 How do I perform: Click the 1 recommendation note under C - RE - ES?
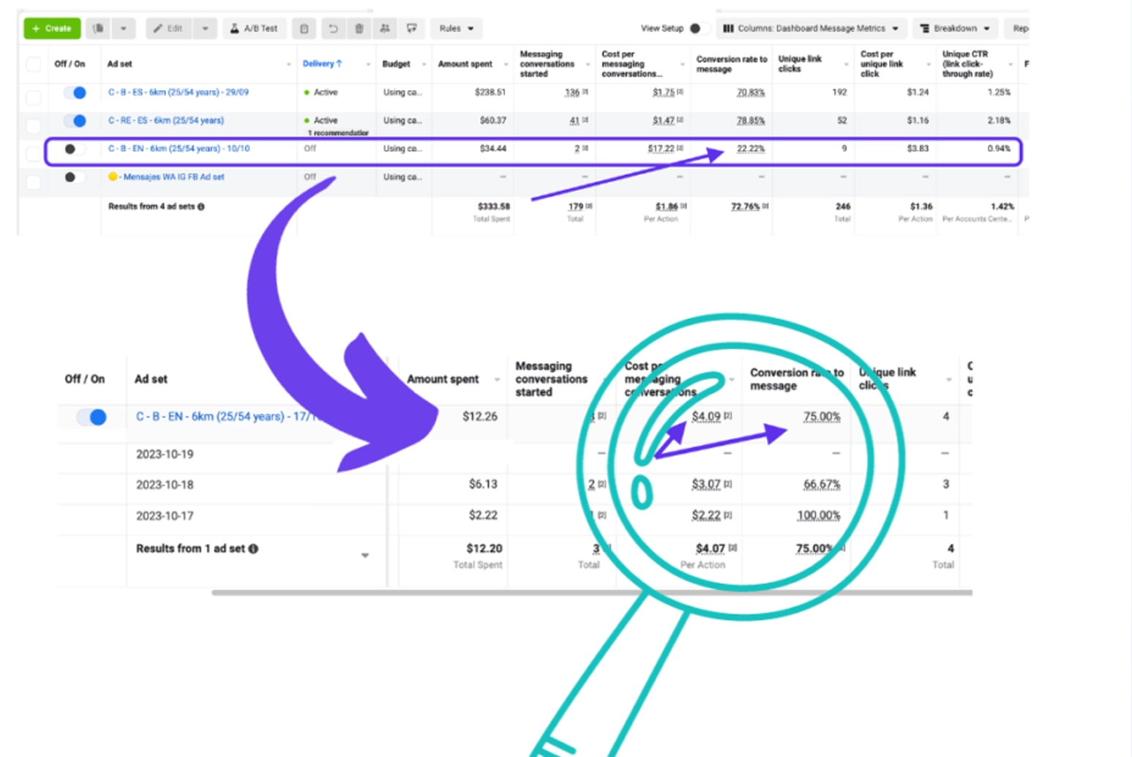tap(338, 133)
